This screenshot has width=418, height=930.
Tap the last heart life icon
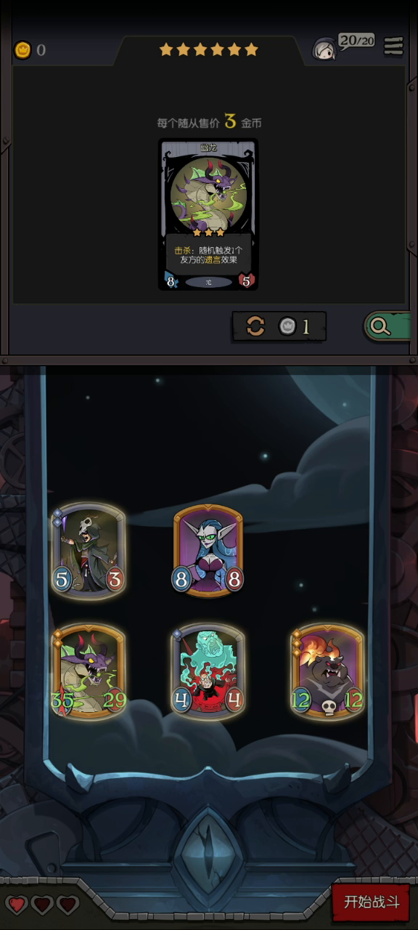(67, 905)
